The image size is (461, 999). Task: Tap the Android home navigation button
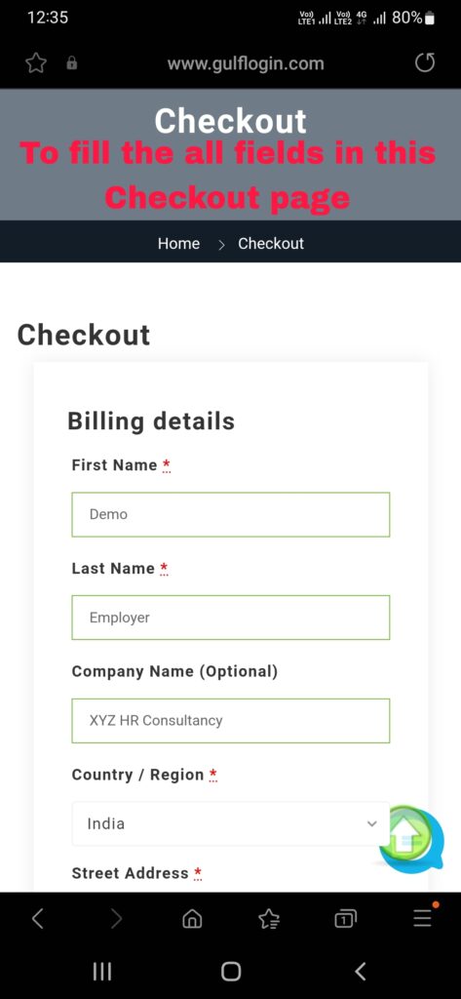230,971
